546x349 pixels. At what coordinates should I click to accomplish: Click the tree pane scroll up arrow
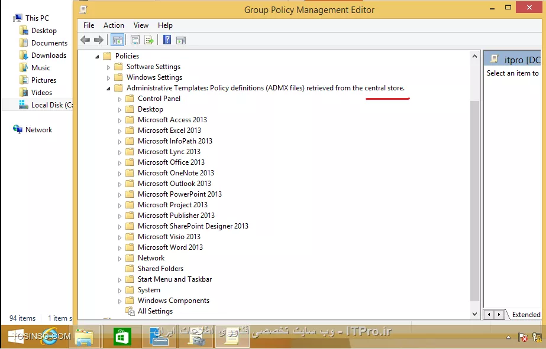474,56
